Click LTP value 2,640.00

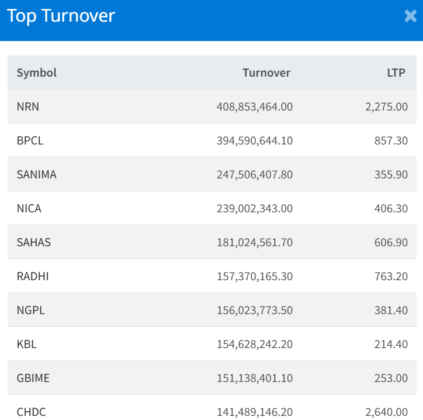386,412
